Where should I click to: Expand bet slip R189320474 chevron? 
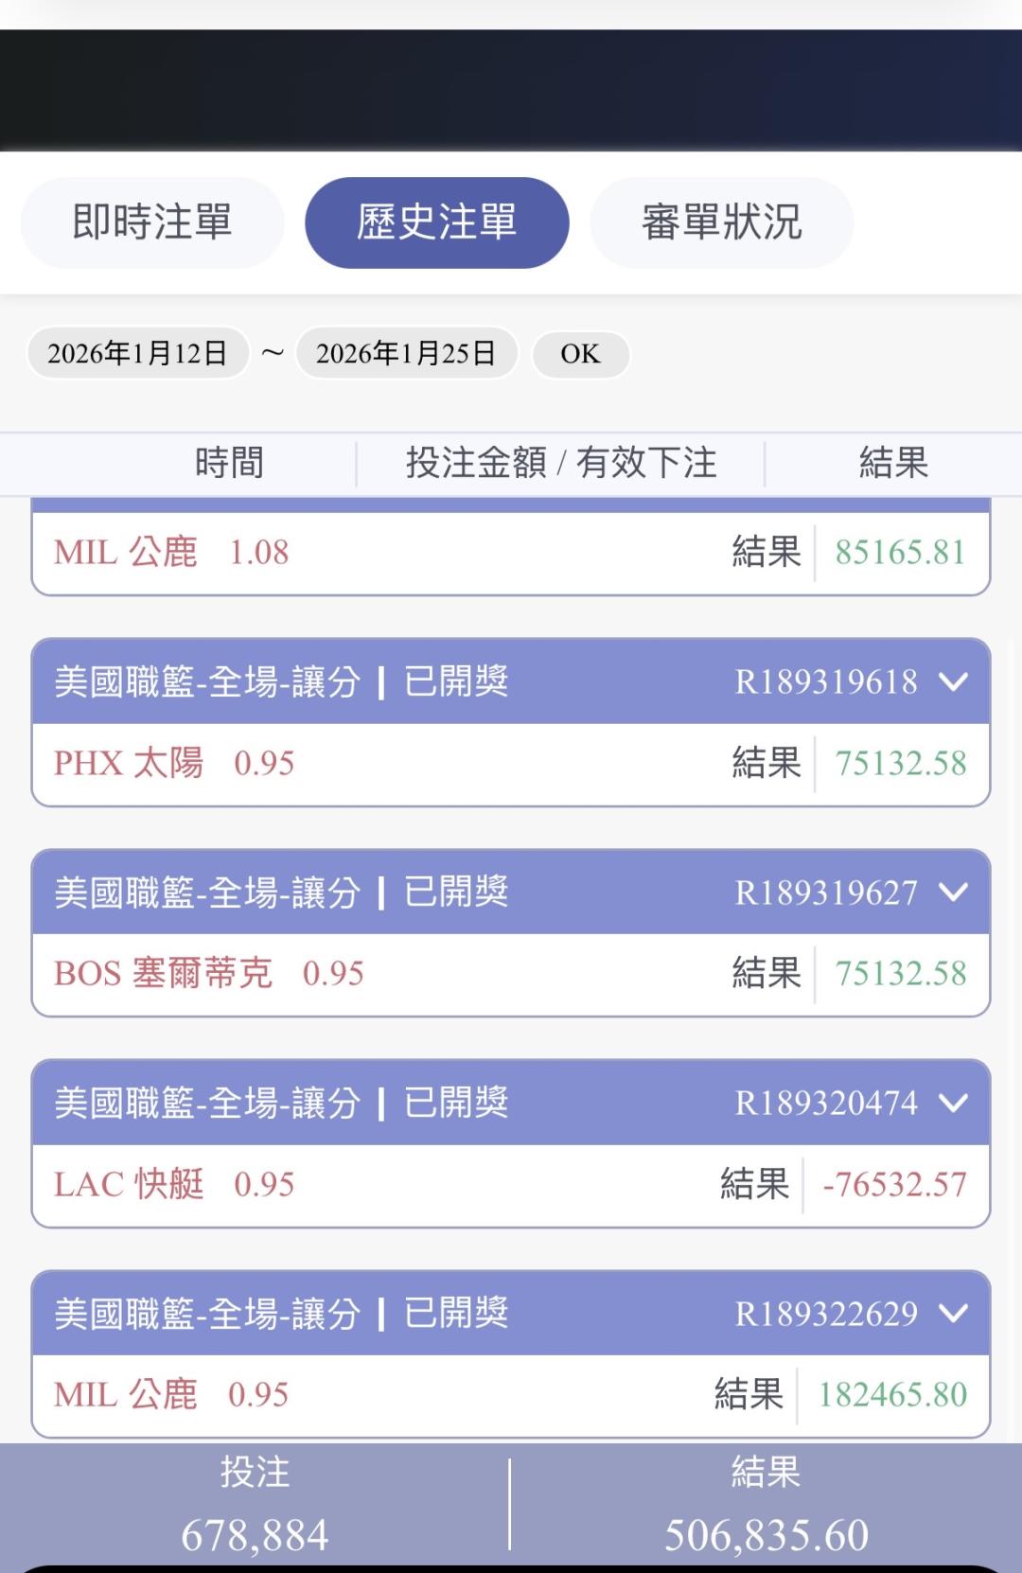[954, 1103]
